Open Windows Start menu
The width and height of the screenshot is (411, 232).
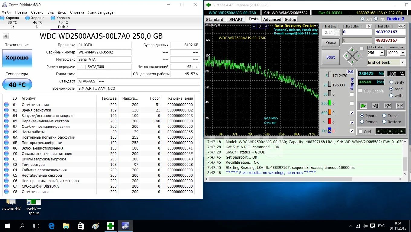tap(7, 226)
